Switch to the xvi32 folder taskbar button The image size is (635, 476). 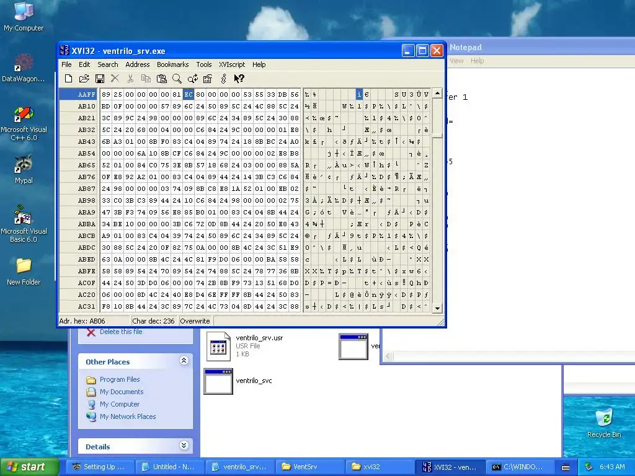click(379, 467)
